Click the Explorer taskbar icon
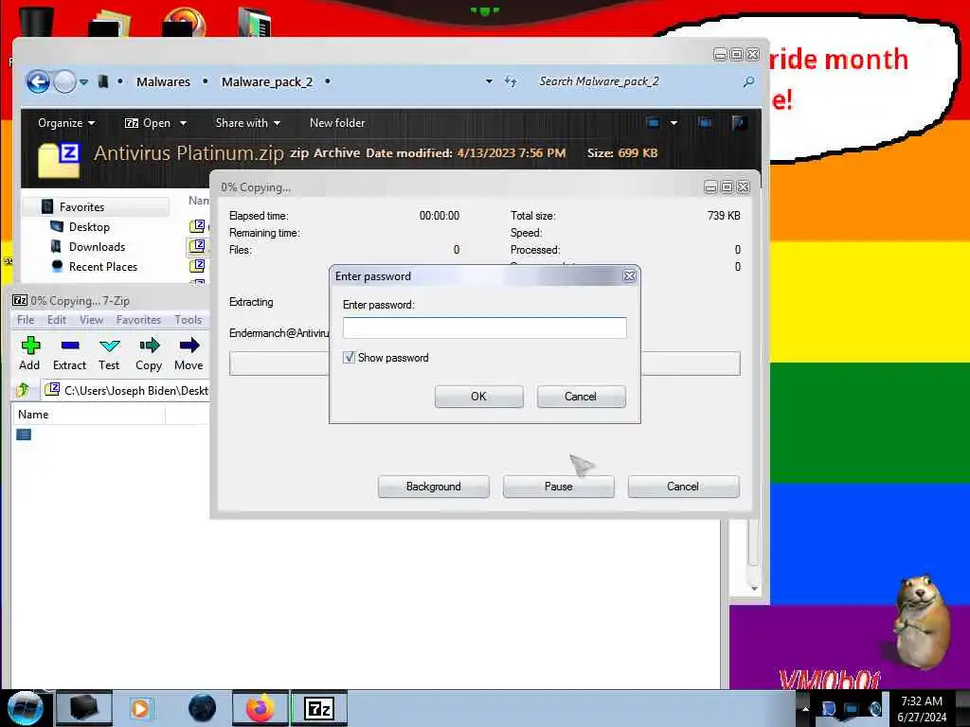 (84, 708)
